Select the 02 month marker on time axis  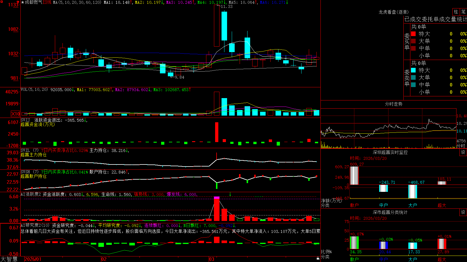tap(104, 259)
